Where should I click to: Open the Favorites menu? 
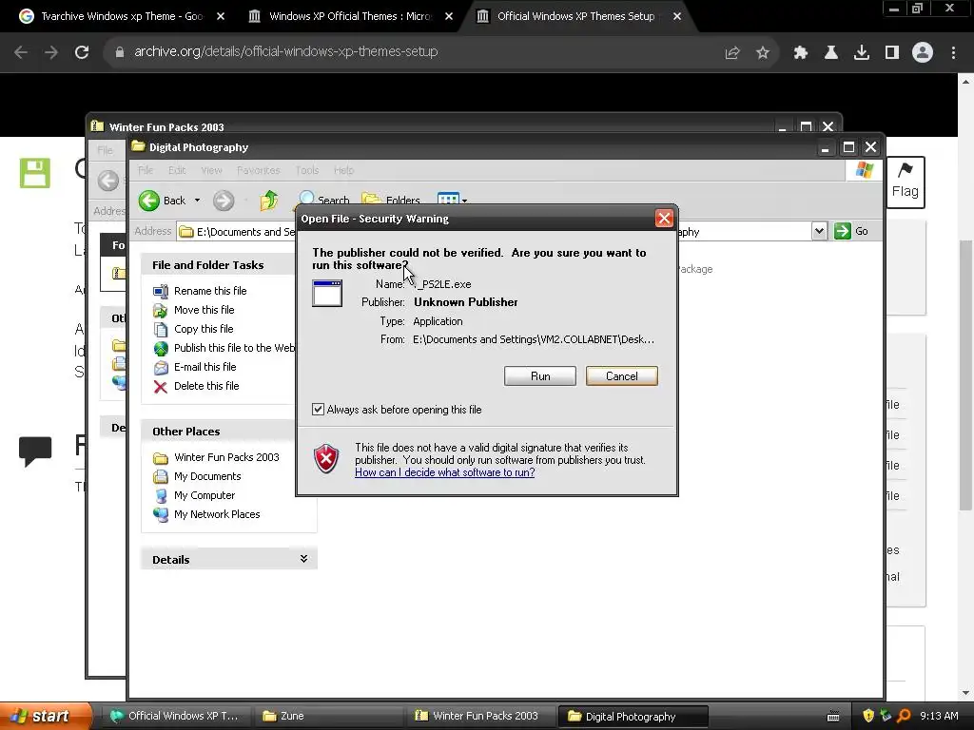tap(259, 170)
